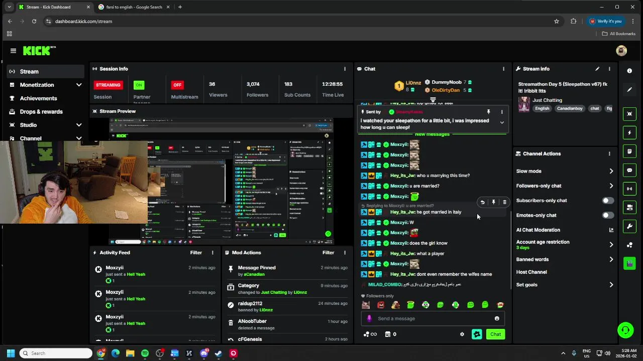Click the teal splat button beside Chat
Screen dimensions: 643x361
pos(477,334)
